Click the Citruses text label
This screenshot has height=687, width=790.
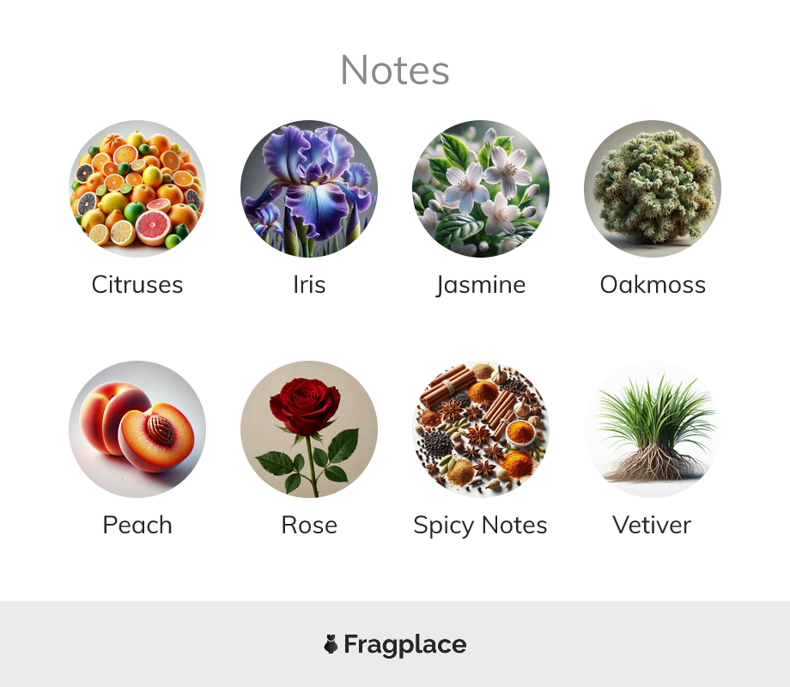click(x=137, y=284)
